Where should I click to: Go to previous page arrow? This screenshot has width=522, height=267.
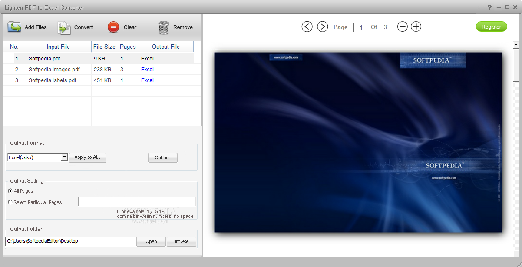[307, 27]
